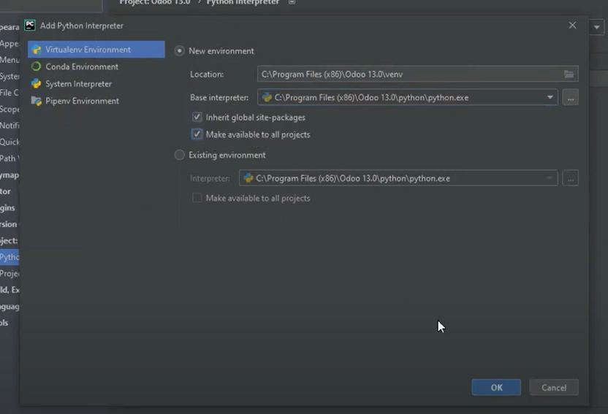Toggle the disabled Make available to all projects checkbox
608x414 pixels.
pos(197,198)
